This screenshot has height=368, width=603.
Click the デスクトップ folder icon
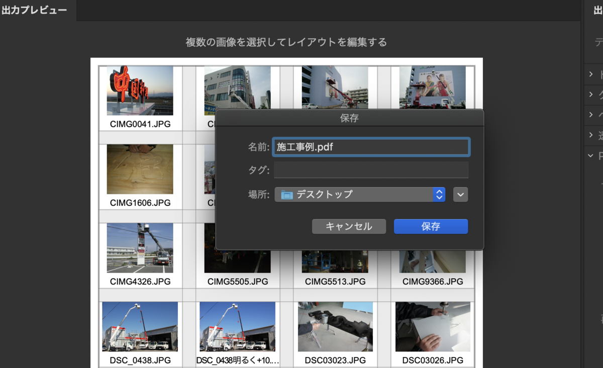pyautogui.click(x=286, y=195)
